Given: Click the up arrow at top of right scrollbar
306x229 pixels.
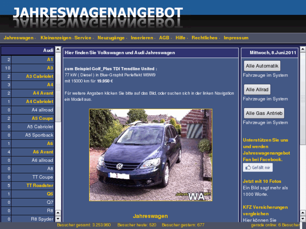Looking at the screenshot, I should tap(303, 49).
